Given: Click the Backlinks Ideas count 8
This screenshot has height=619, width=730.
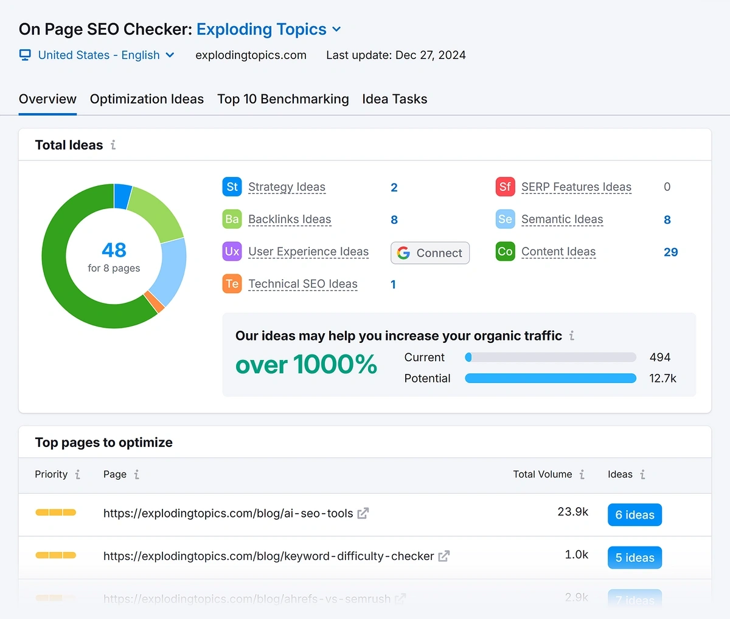Looking at the screenshot, I should (394, 220).
